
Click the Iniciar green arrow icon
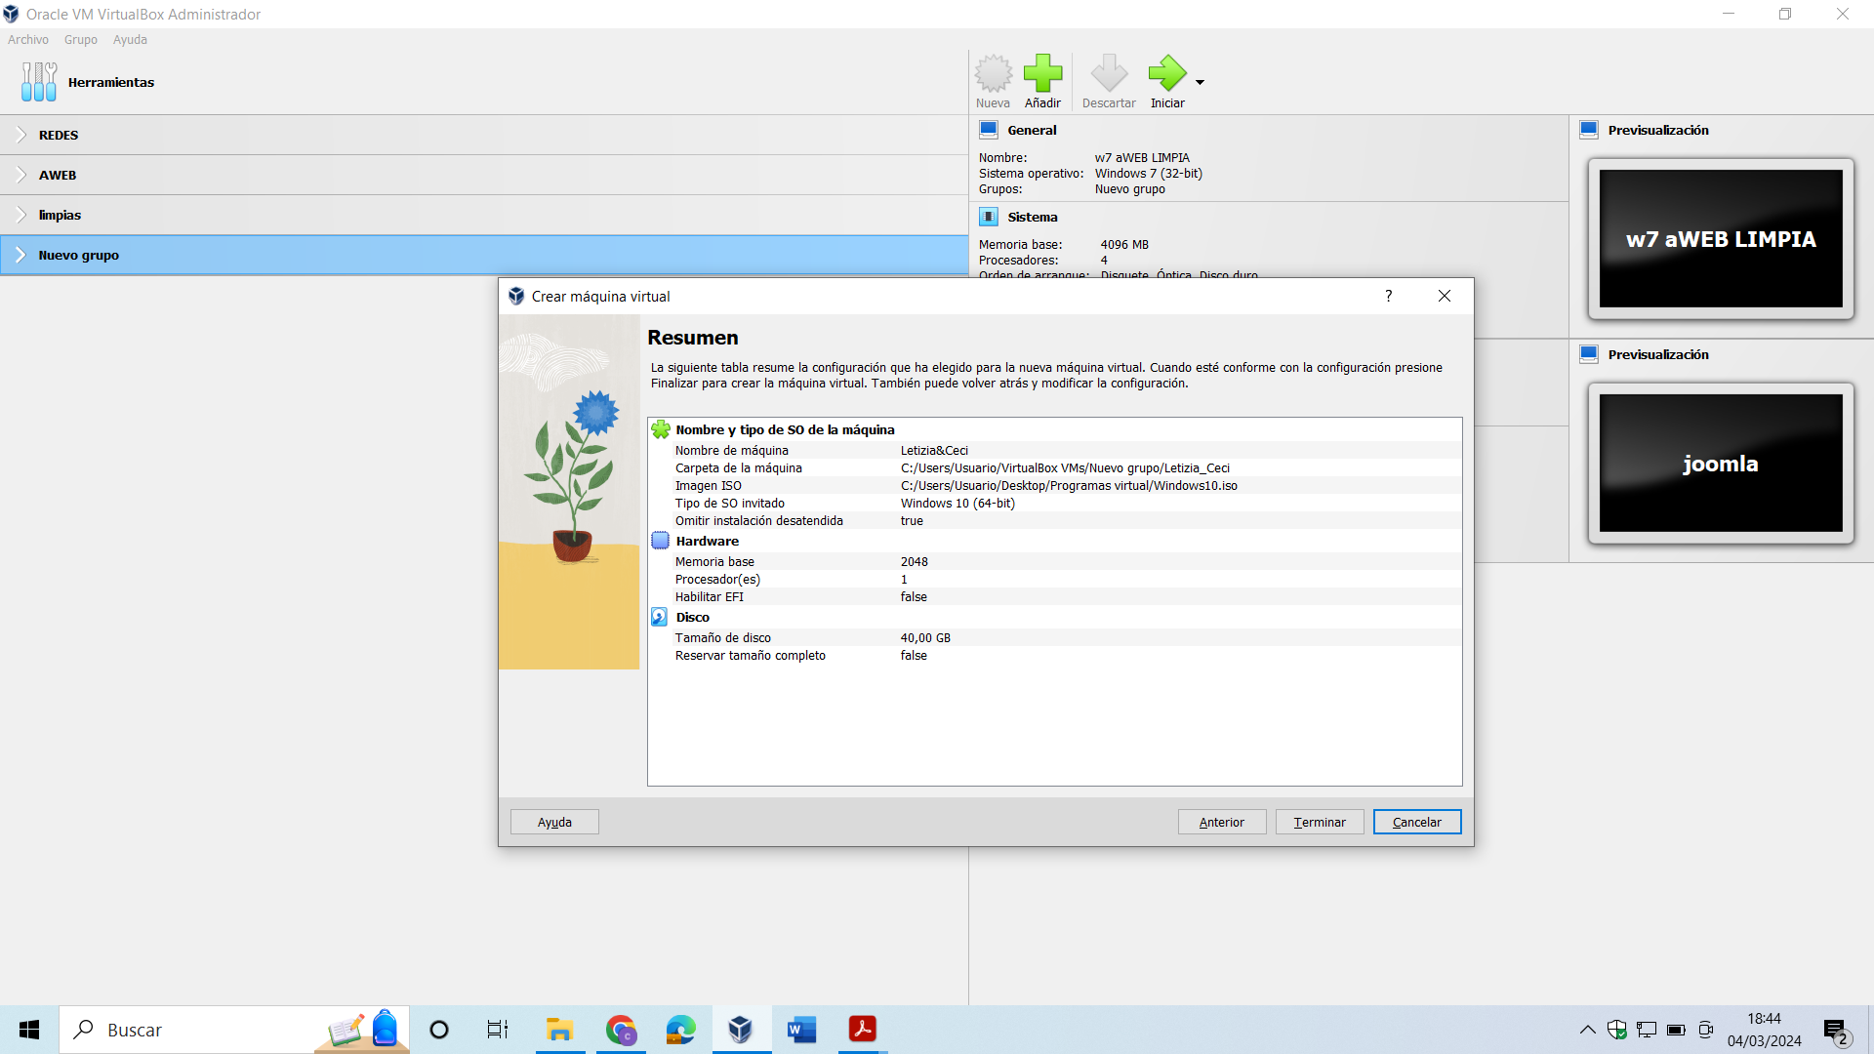(1166, 74)
